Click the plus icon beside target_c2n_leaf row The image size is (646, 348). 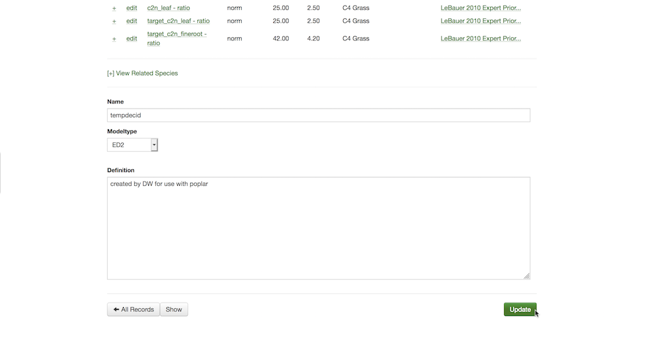tap(114, 21)
